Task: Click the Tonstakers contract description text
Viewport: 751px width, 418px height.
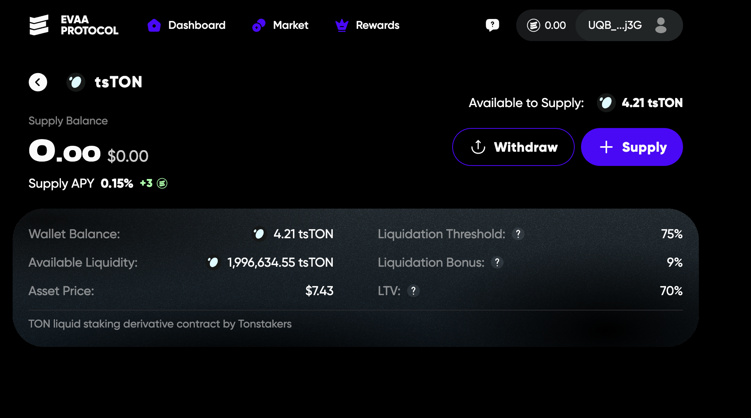Action: [x=160, y=324]
